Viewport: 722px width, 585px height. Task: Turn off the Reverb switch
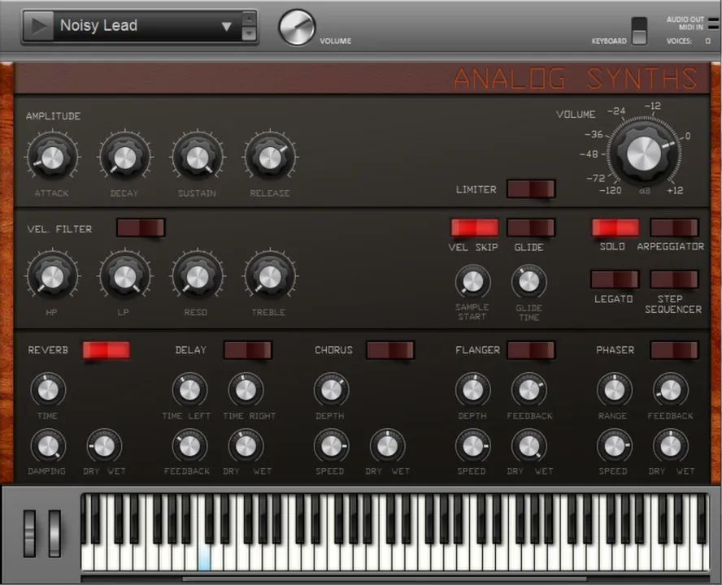107,350
